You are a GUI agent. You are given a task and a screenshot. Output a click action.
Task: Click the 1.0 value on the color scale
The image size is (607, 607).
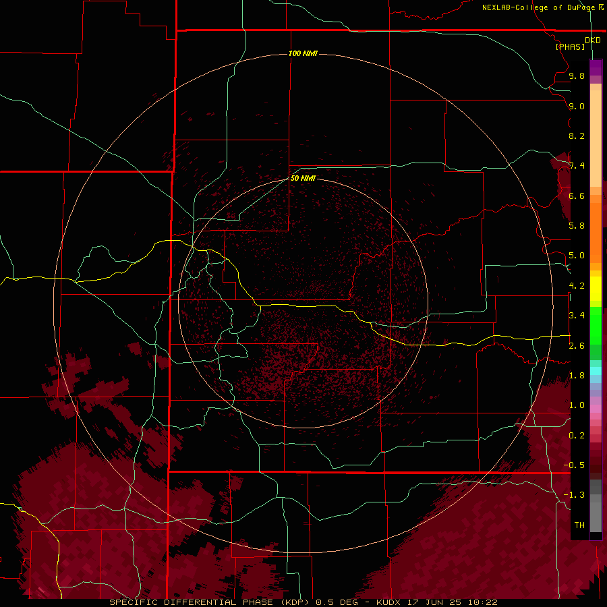point(577,405)
